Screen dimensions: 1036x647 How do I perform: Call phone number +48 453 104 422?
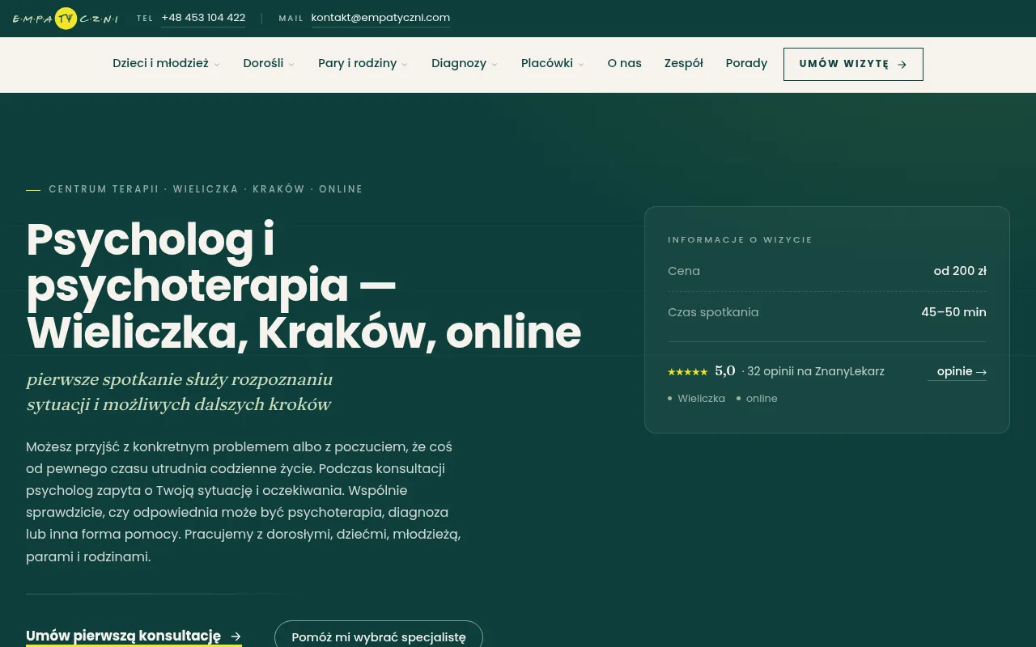point(203,18)
